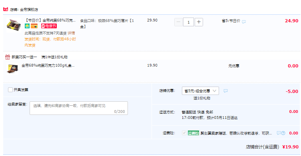Increase quantity with the plus button
The image size is (301, 156).
tap(199, 22)
